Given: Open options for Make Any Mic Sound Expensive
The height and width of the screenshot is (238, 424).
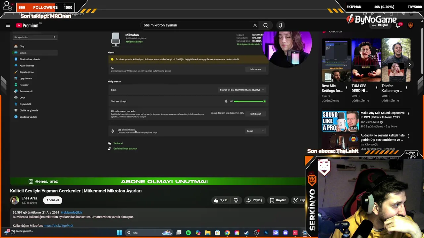Looking at the screenshot, I should 409,113.
